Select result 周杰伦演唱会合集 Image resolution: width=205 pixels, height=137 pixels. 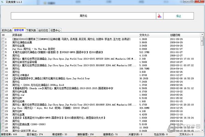pyautogui.click(x=22, y=42)
